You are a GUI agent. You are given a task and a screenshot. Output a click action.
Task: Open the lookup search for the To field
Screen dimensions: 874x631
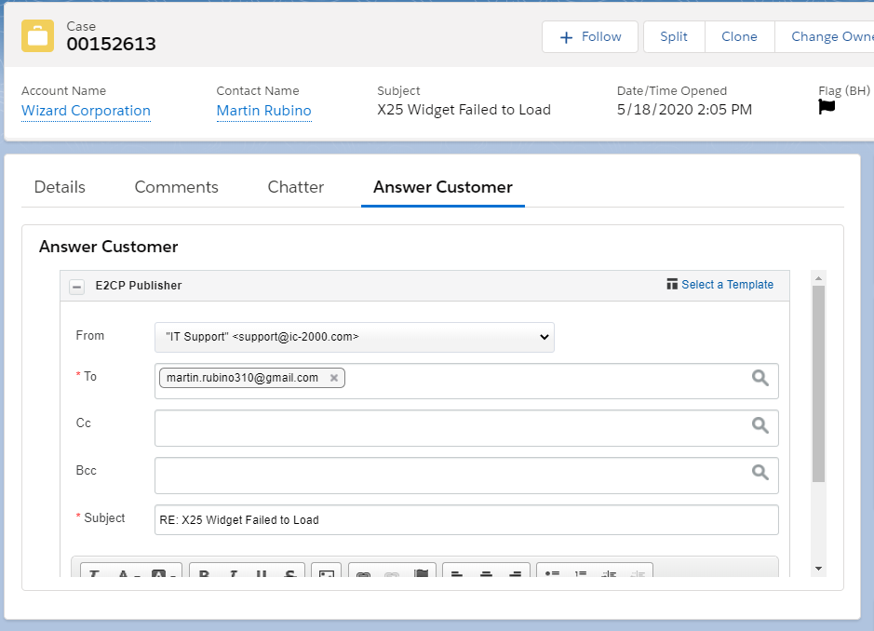coord(760,378)
